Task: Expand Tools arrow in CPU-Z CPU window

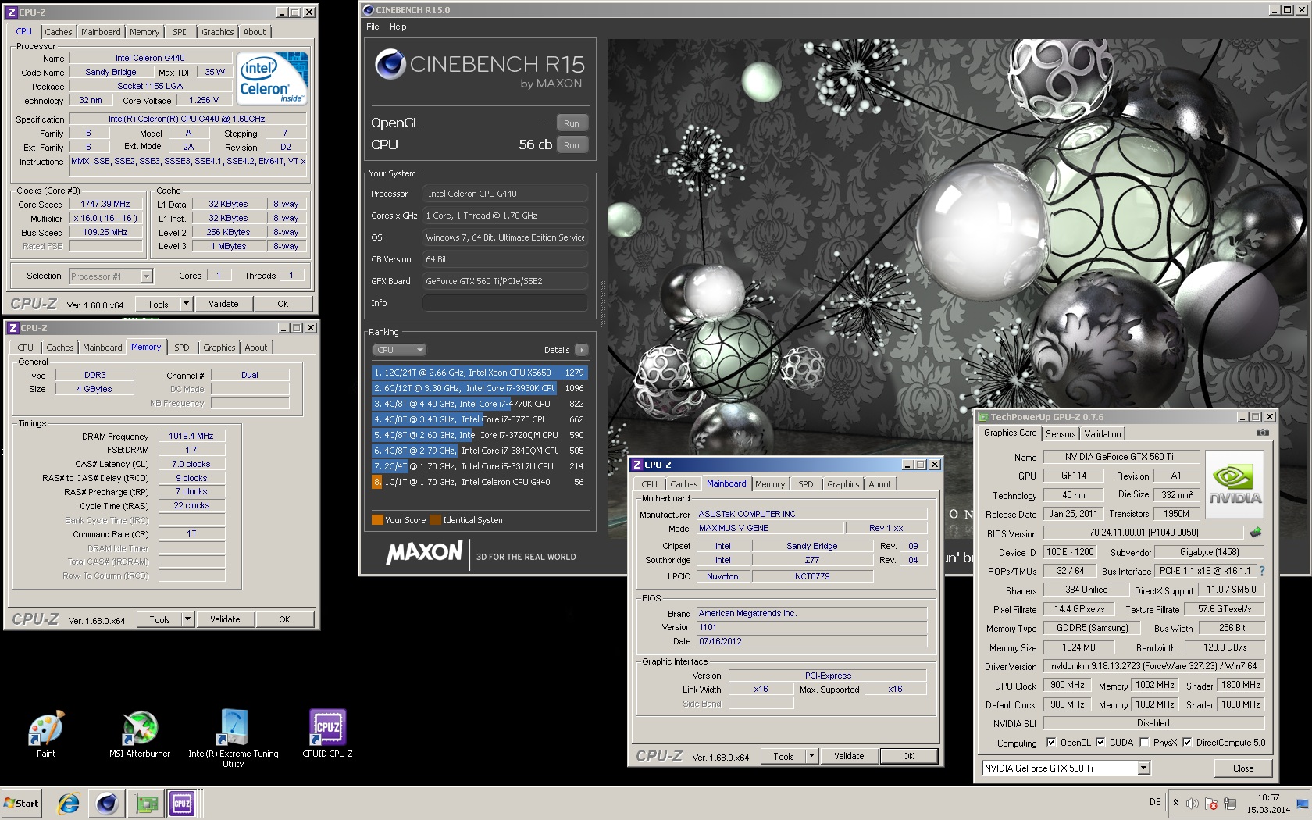Action: [x=186, y=304]
